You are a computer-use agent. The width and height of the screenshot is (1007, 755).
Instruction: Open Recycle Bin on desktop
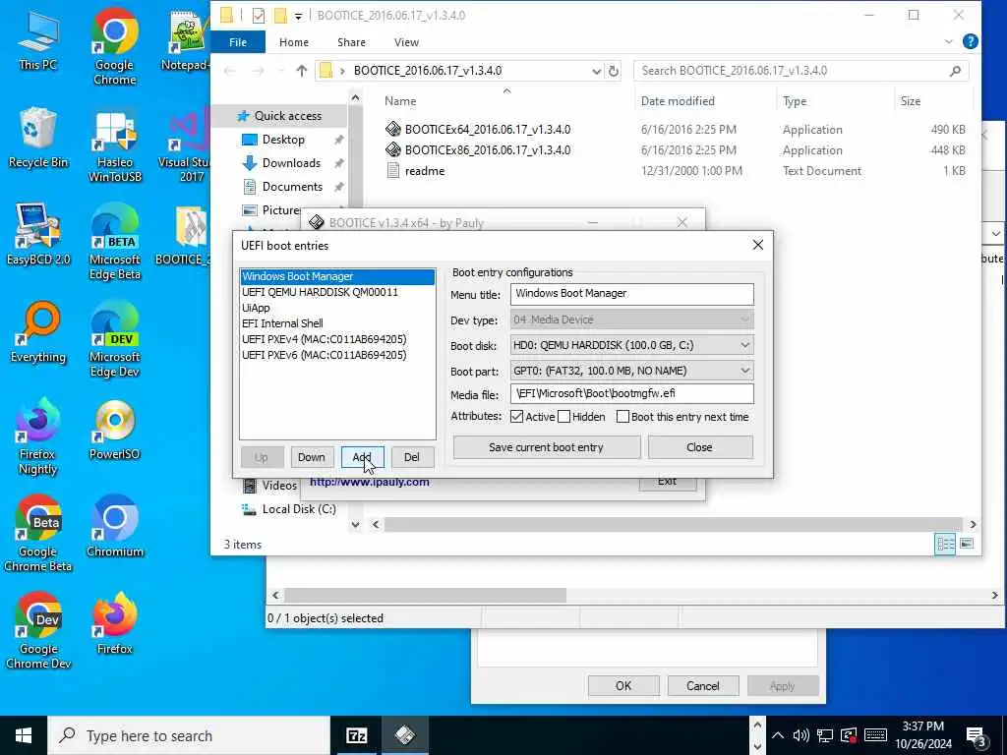click(38, 138)
